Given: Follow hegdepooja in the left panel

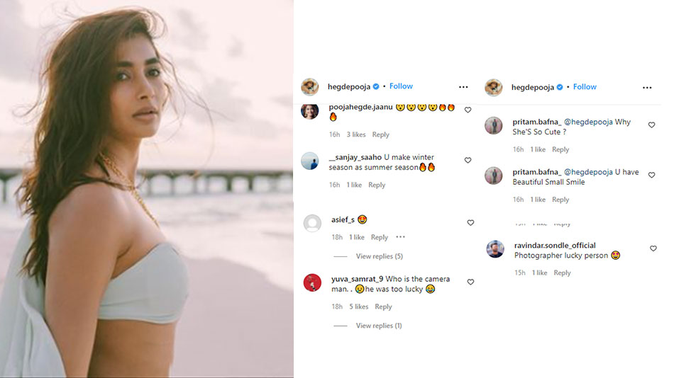Looking at the screenshot, I should 401,86.
